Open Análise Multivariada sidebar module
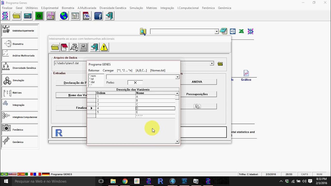Viewport: 331px width, 186px height. (20, 56)
